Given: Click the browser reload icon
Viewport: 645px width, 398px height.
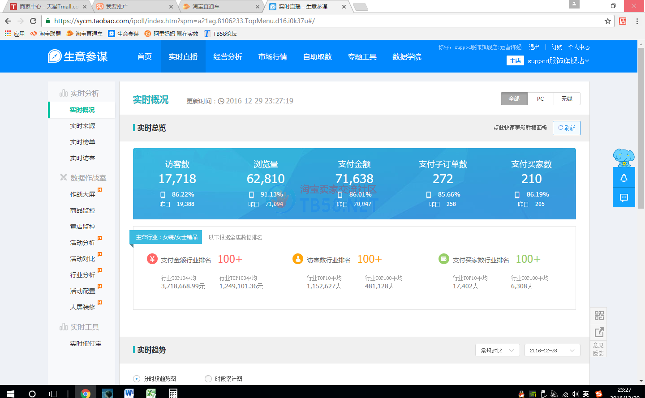Looking at the screenshot, I should [33, 21].
